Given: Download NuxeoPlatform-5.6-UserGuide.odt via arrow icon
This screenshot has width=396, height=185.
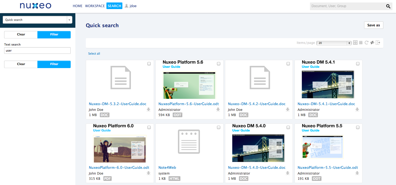Looking at the screenshot, I should point(218,110).
